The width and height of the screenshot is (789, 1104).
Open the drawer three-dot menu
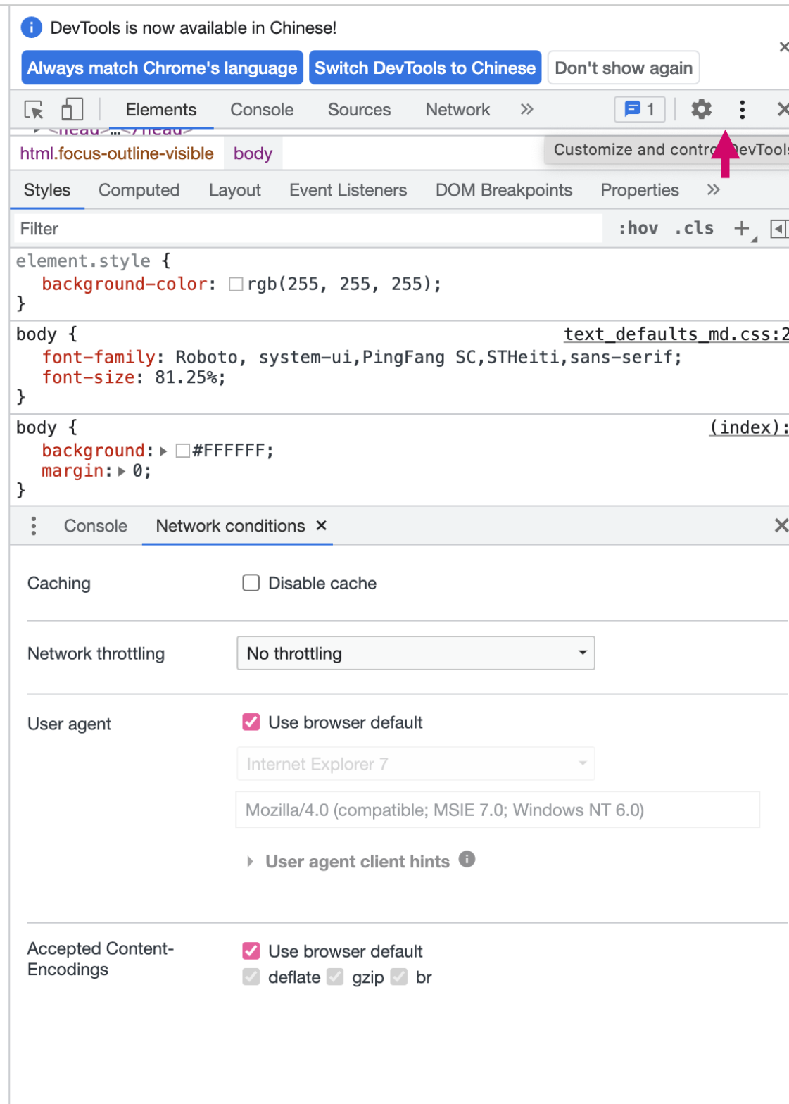[x=33, y=526]
